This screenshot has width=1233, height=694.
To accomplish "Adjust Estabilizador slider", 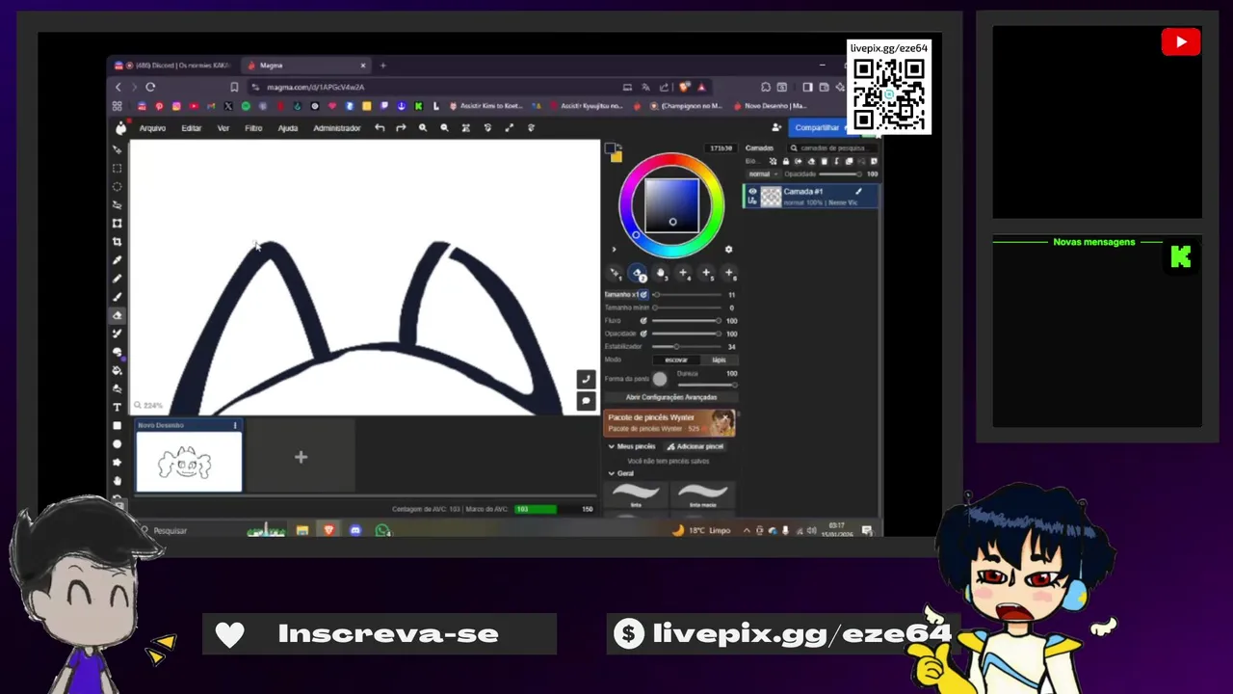I will pos(687,346).
